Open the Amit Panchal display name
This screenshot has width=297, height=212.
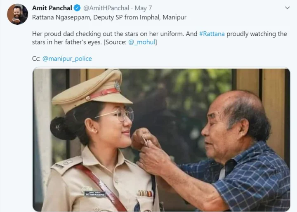pos(52,8)
